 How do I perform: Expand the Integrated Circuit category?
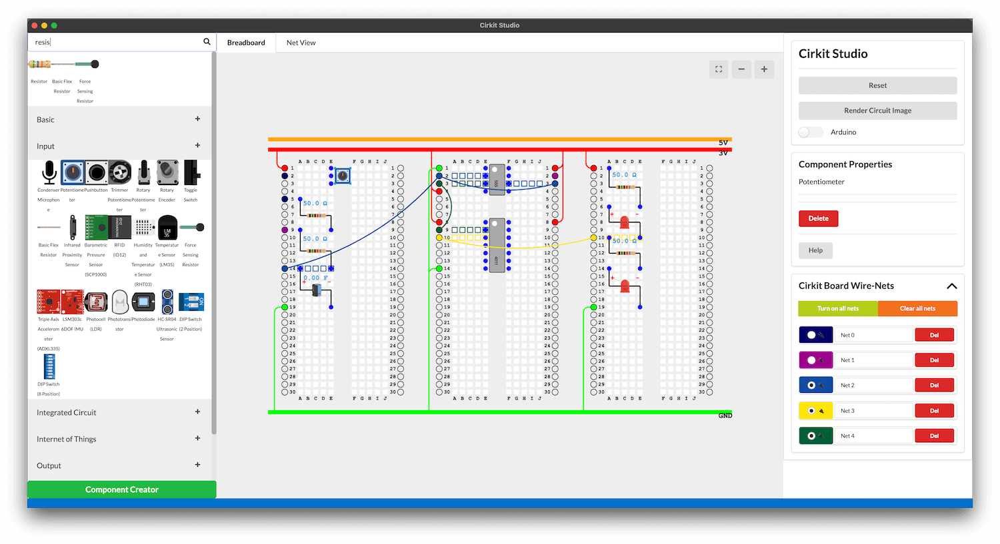(197, 411)
